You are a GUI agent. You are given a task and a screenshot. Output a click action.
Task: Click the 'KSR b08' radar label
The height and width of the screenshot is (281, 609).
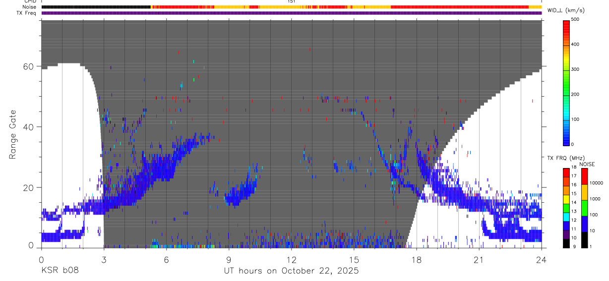tap(60, 271)
